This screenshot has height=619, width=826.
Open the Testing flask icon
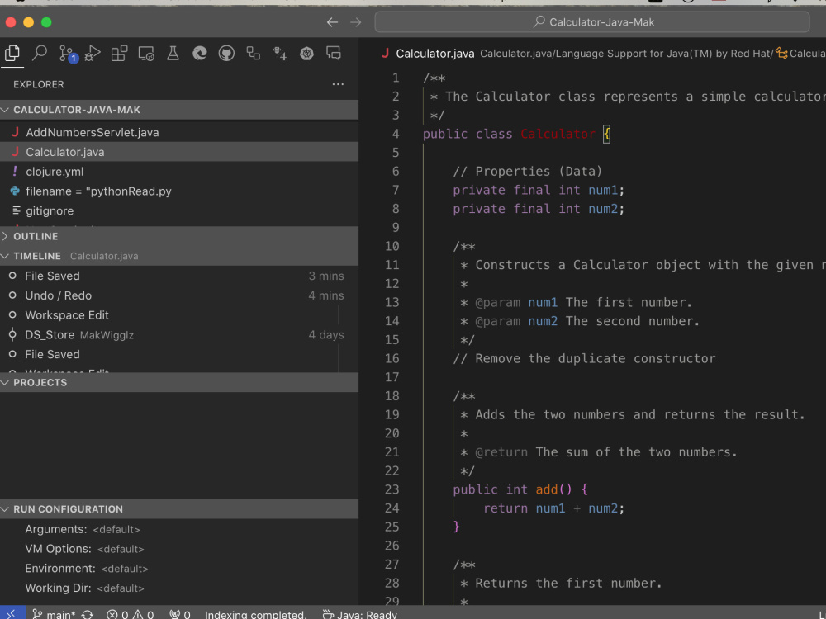click(173, 53)
